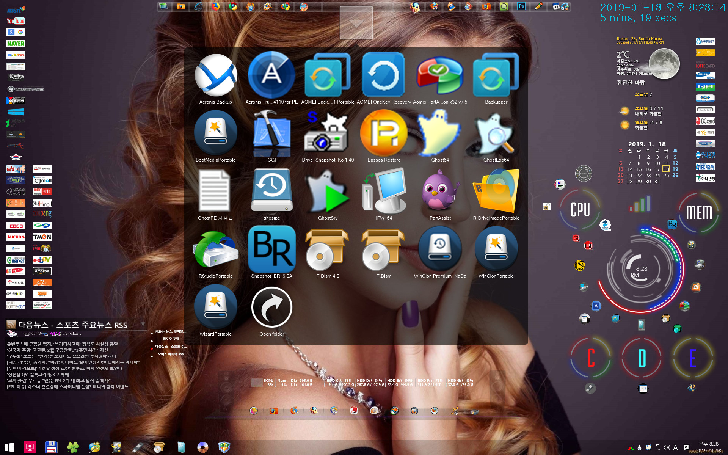Image resolution: width=728 pixels, height=455 pixels.
Task: Click the MEM gauge widget
Action: click(x=699, y=212)
